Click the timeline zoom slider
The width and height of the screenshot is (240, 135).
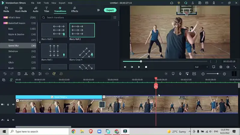pyautogui.click(x=214, y=74)
